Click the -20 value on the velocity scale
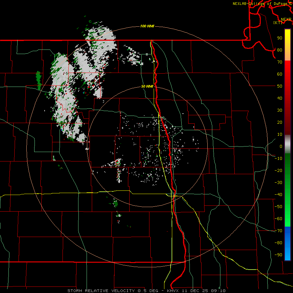The width and height of the screenshot is (293, 293). (278, 171)
